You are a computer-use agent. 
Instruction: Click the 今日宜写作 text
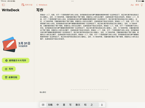click(x=23, y=46)
